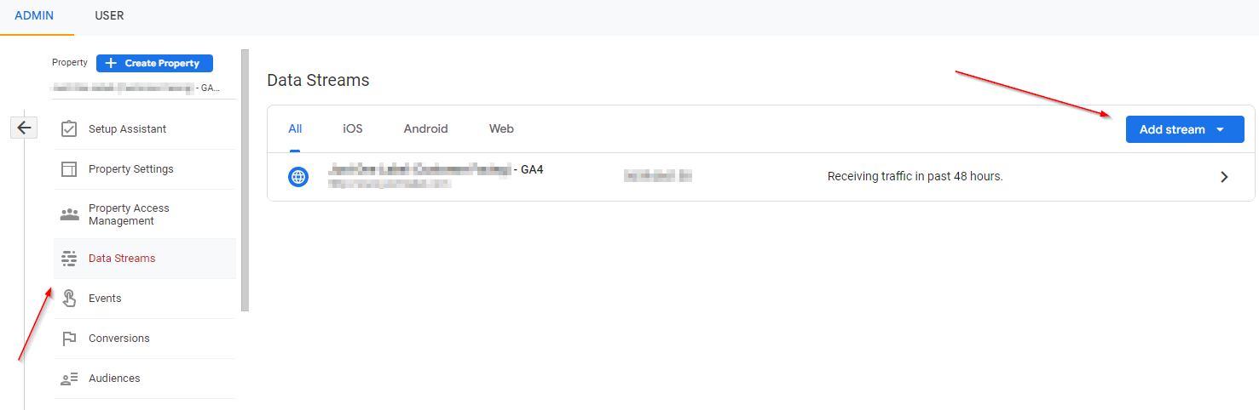Click the web stream globe icon
1259x410 pixels.
pyautogui.click(x=298, y=177)
